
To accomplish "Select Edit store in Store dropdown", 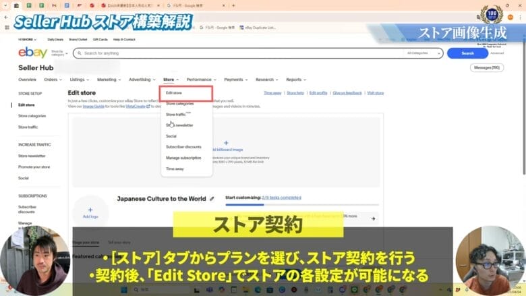I will pyautogui.click(x=174, y=93).
